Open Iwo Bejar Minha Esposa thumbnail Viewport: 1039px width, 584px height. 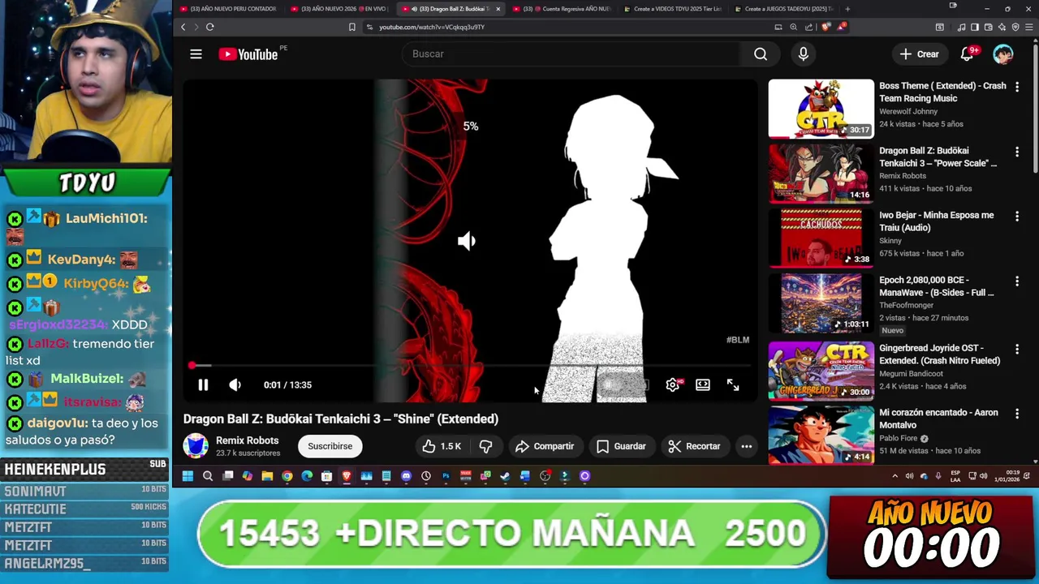coord(821,238)
